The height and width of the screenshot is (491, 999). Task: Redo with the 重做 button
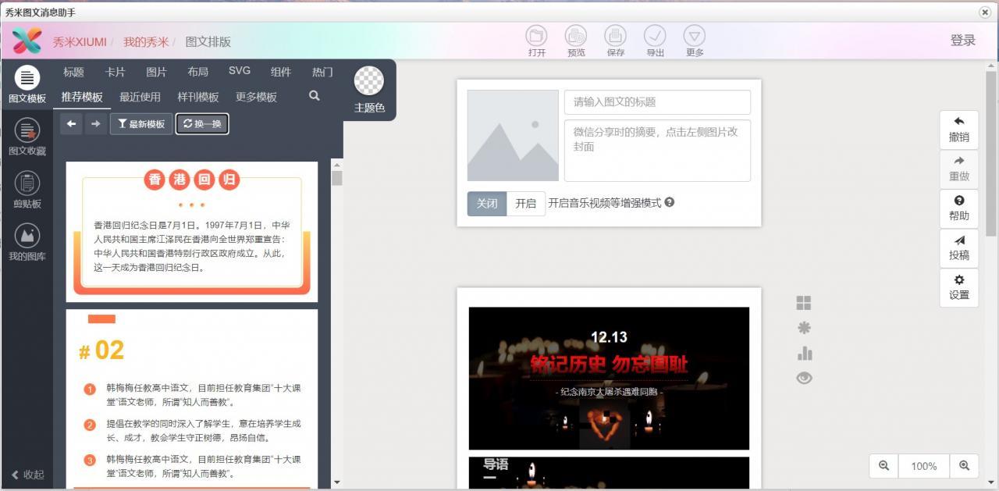(x=959, y=169)
